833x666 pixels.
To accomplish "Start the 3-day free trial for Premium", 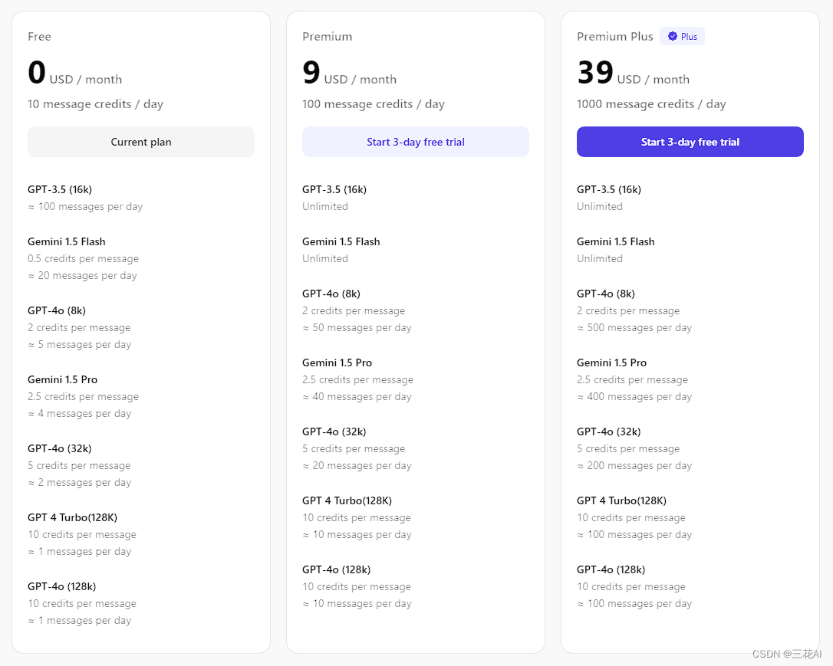I will pos(416,142).
